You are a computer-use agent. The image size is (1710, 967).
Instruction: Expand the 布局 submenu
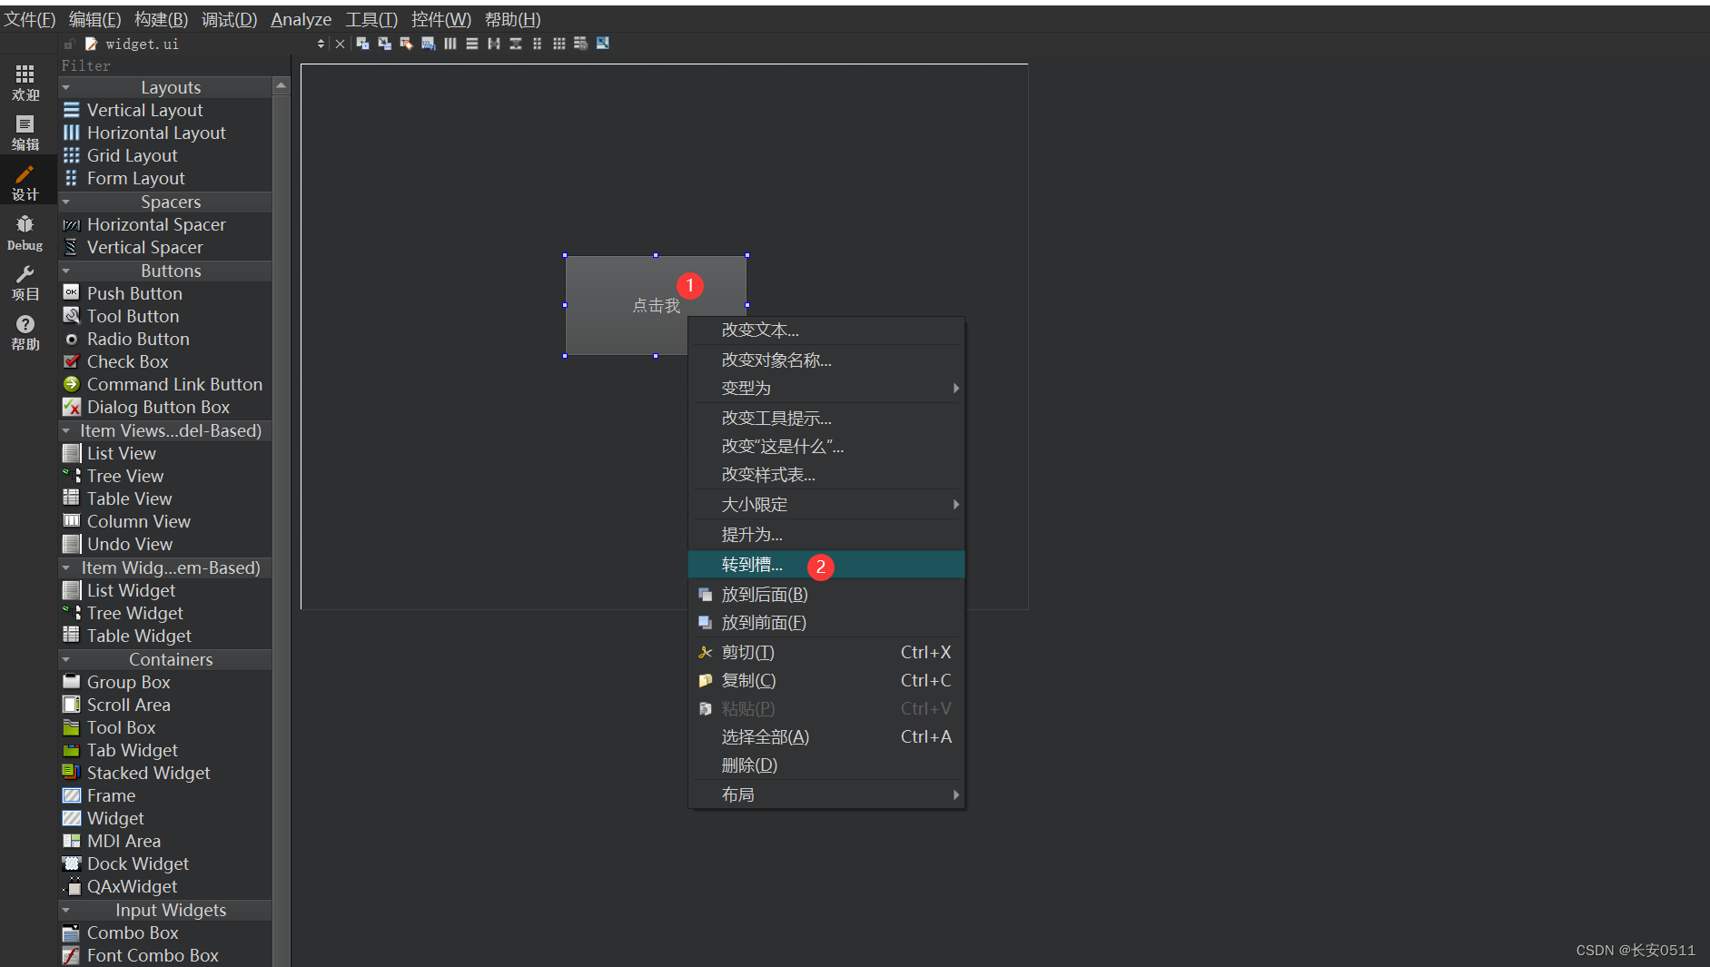tap(826, 794)
